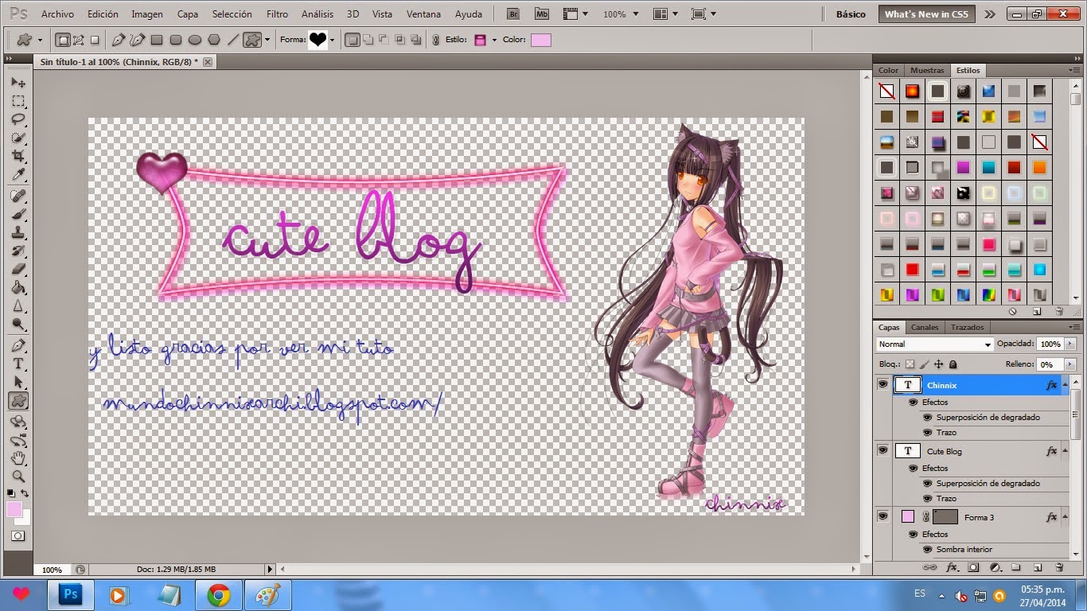Click the link layers icon
This screenshot has width=1087, height=611.
[929, 567]
